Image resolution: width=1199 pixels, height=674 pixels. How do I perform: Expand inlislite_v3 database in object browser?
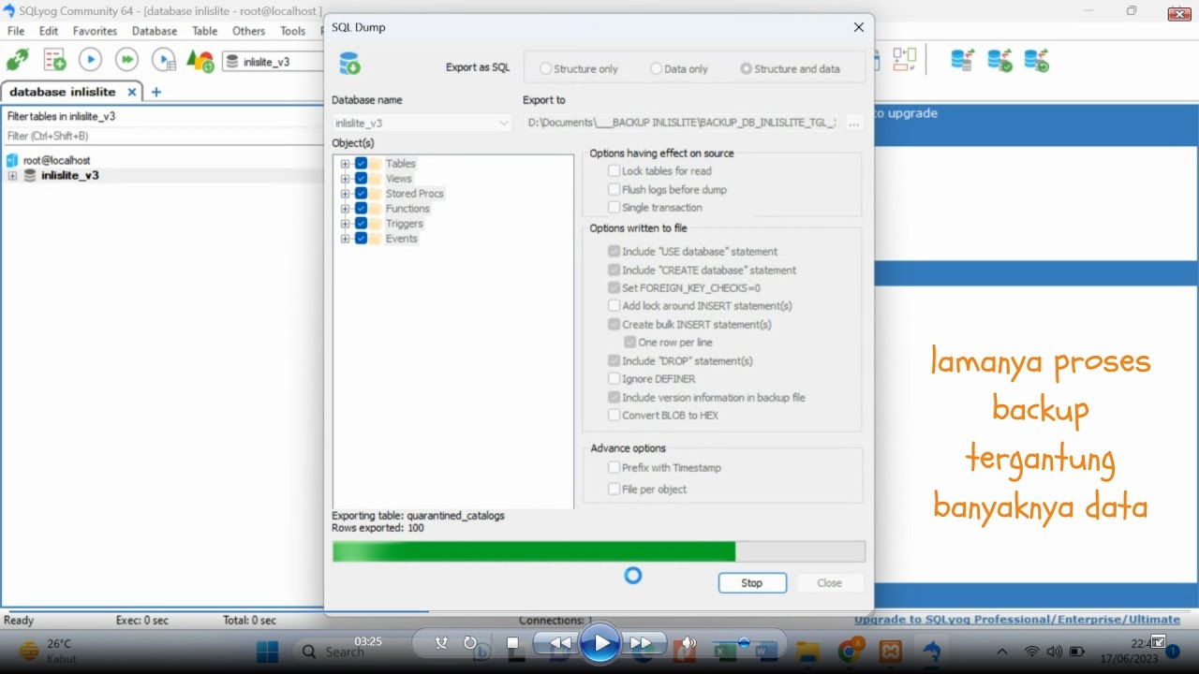pyautogui.click(x=12, y=176)
